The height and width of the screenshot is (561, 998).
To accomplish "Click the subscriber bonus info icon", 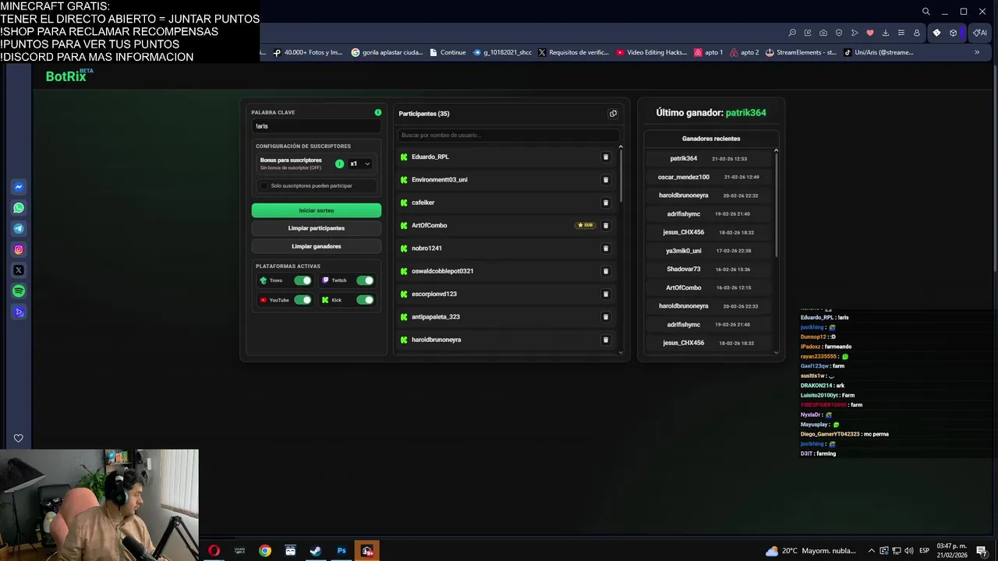I will click(339, 164).
